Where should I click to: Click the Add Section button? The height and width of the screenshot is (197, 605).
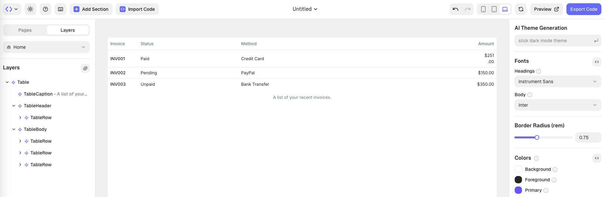91,9
